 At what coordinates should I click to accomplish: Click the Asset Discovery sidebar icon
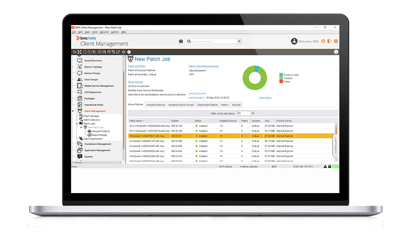[80, 61]
